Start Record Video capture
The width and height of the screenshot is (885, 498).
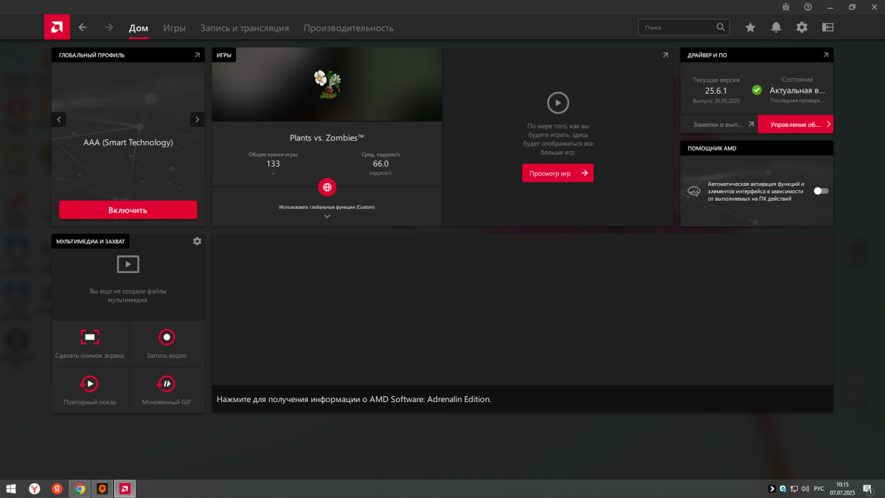[x=167, y=338]
